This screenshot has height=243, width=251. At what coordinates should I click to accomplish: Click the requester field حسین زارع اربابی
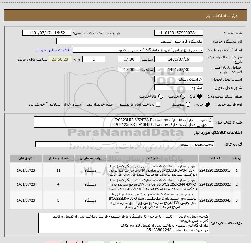click(x=138, y=50)
